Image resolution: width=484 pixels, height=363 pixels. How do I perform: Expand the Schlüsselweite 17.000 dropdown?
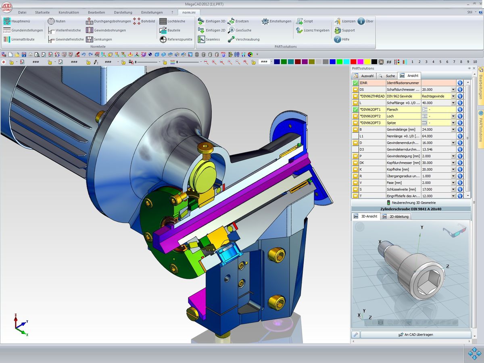pos(453,189)
